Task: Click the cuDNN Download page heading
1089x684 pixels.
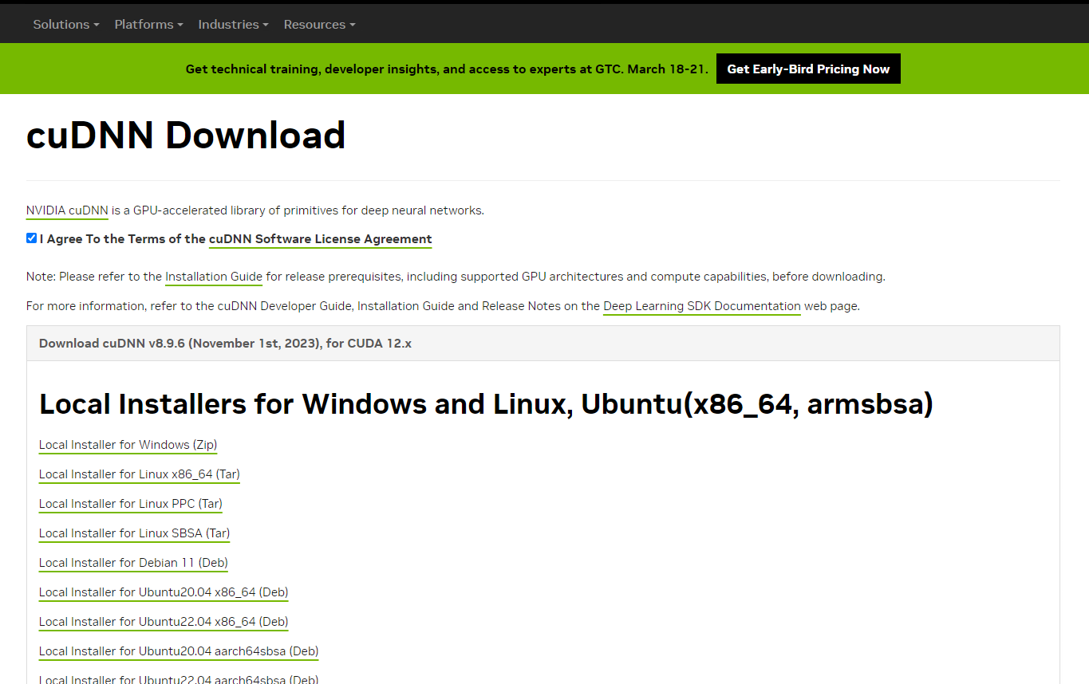Action: pyautogui.click(x=186, y=135)
